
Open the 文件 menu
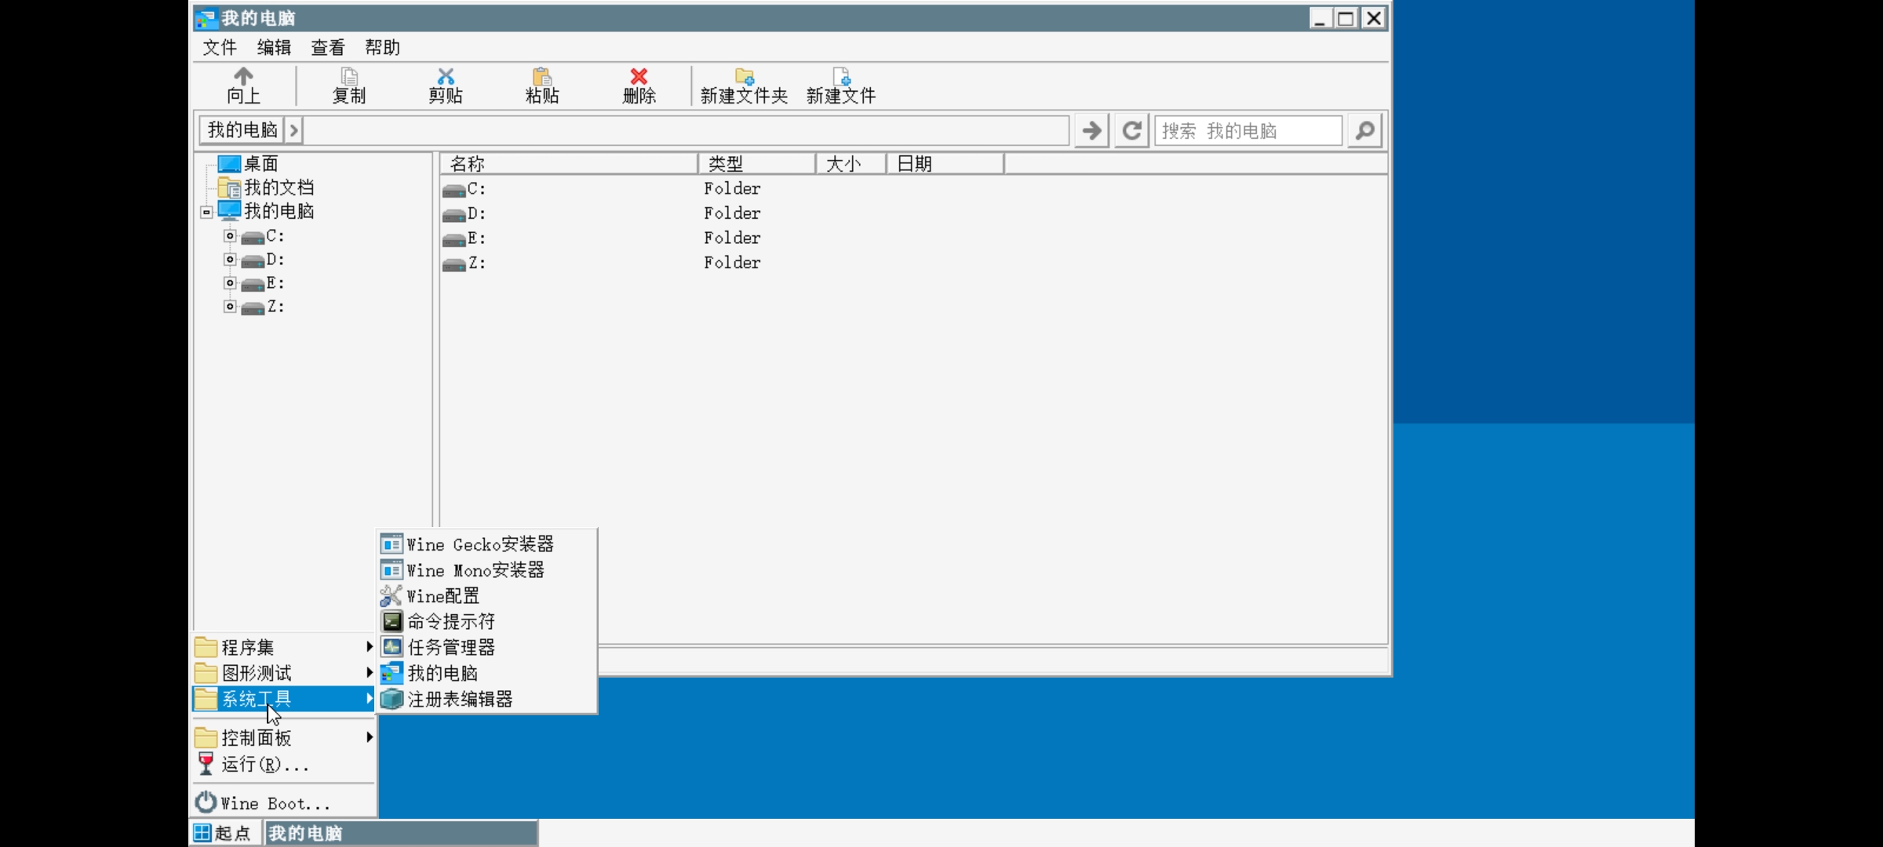pyautogui.click(x=220, y=48)
